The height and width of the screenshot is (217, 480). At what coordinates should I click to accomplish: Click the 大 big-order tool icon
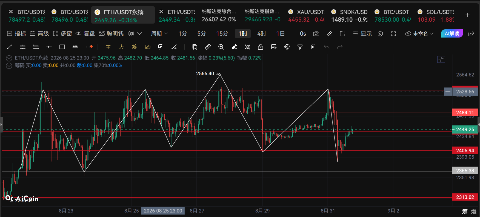point(121,47)
